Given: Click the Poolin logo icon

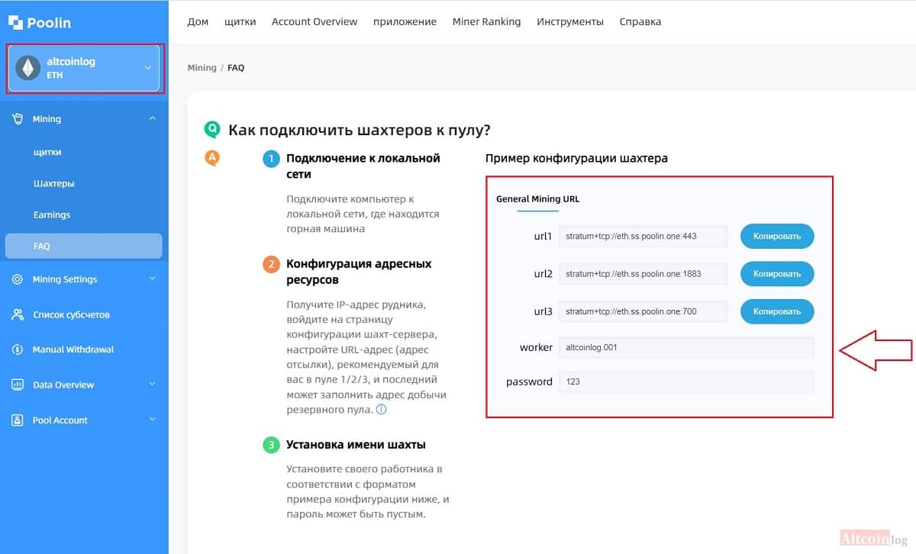Looking at the screenshot, I should [x=15, y=22].
